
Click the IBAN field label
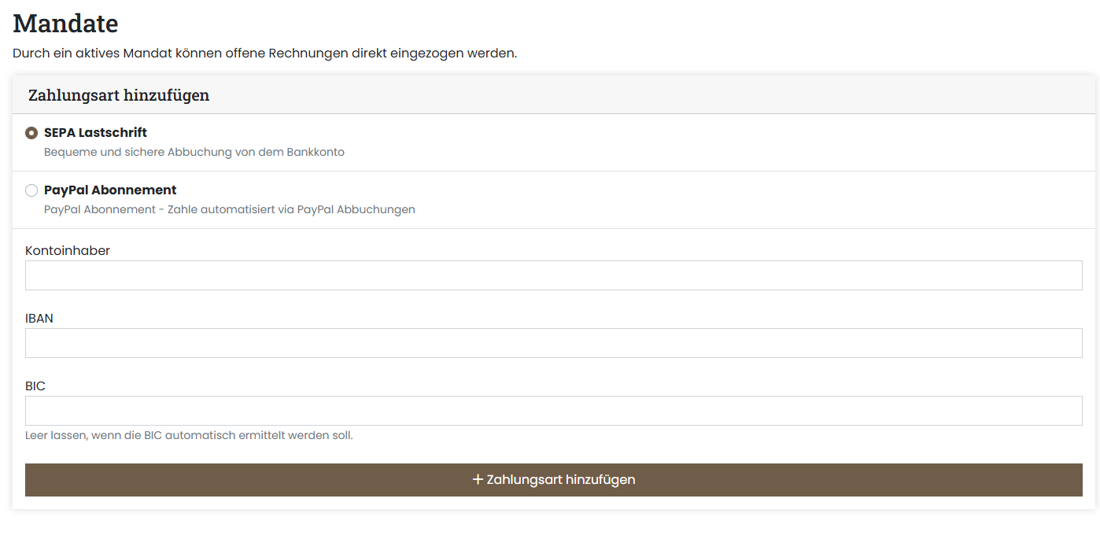tap(40, 318)
